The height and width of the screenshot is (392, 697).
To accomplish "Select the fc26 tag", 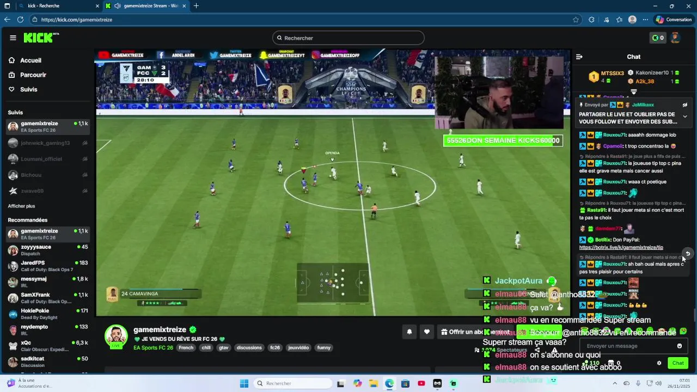I will tap(275, 347).
